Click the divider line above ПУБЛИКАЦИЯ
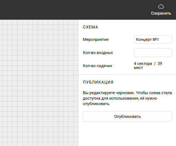Image resolution: width=176 pixels, height=146 pixels. pos(127,74)
